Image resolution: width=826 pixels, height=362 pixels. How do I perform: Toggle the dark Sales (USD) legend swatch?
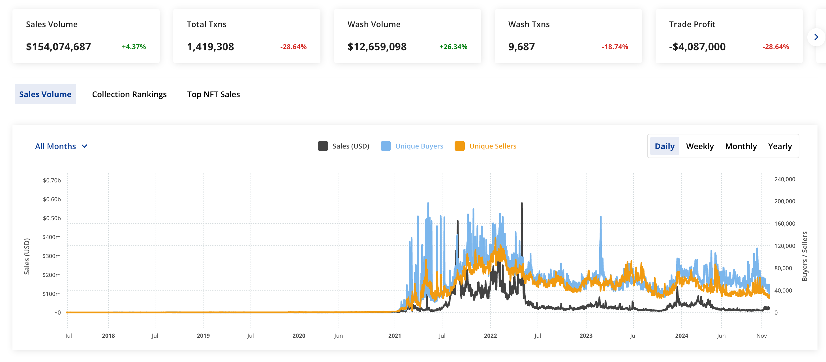tap(323, 146)
